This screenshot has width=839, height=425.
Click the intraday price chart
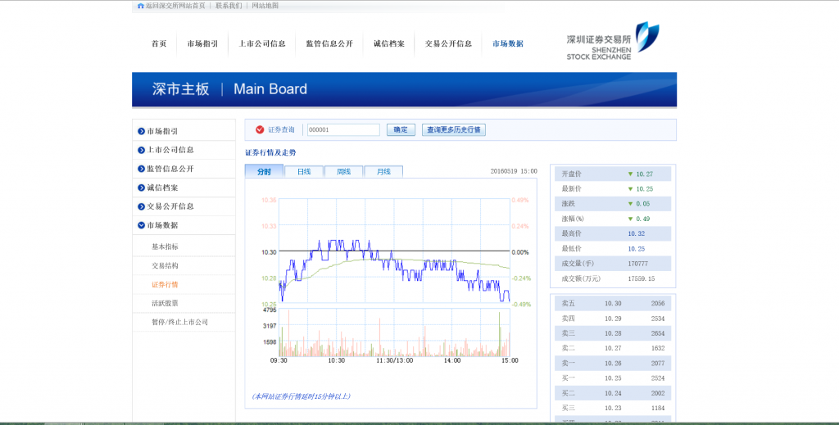394,251
